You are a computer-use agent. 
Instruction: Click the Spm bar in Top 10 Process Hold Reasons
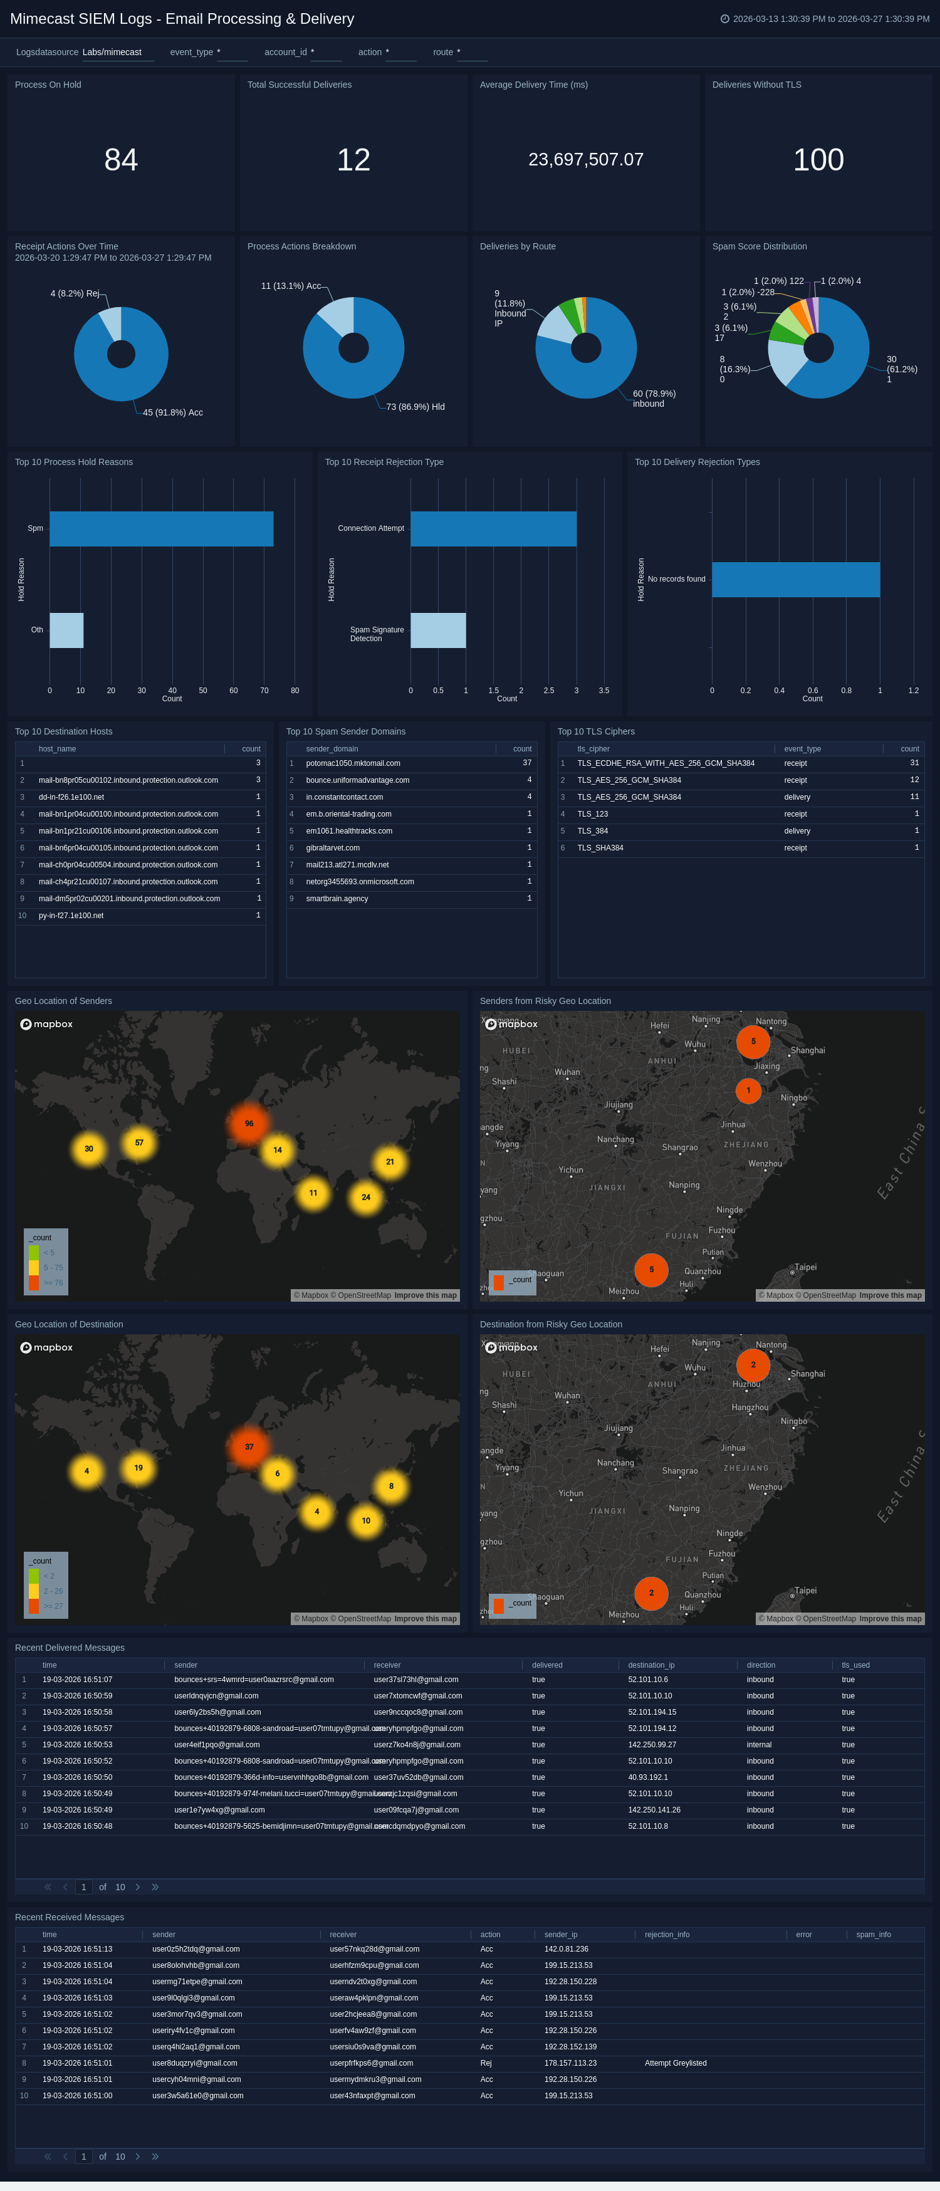162,528
